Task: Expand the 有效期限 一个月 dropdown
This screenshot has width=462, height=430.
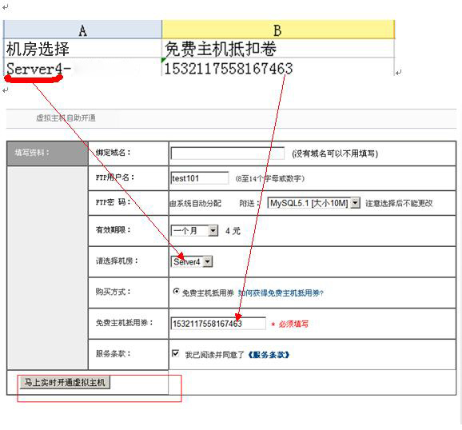Action: point(194,230)
